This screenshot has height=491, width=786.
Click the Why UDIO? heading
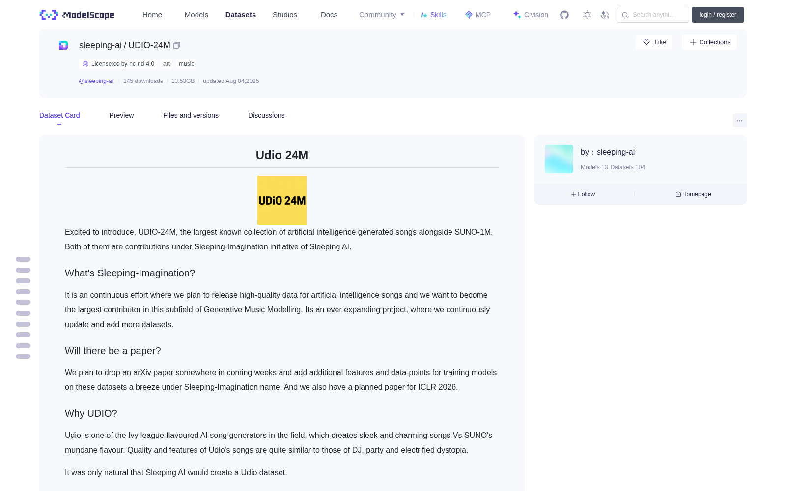tap(91, 413)
